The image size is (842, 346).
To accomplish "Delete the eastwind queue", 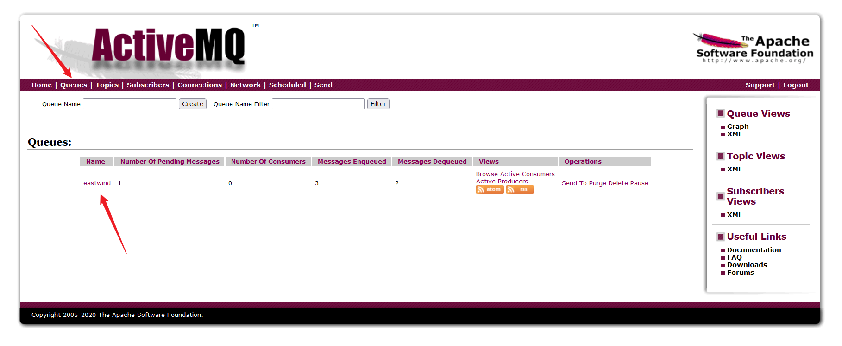I will (618, 183).
